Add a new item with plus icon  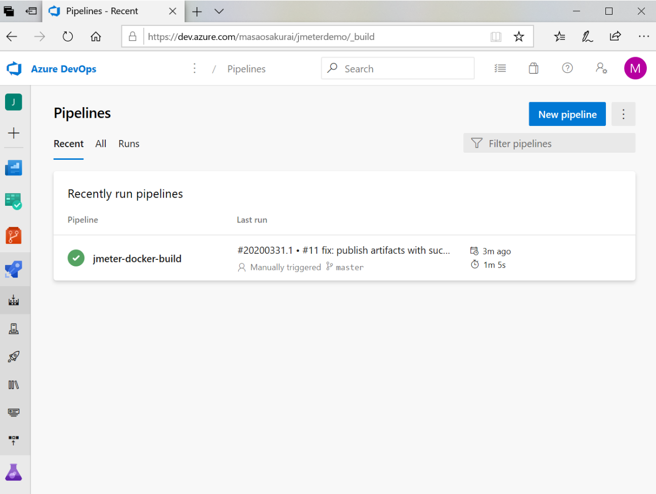pos(14,133)
